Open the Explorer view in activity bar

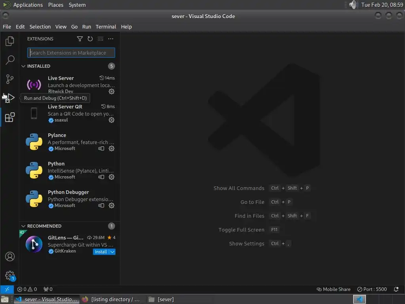(9, 41)
